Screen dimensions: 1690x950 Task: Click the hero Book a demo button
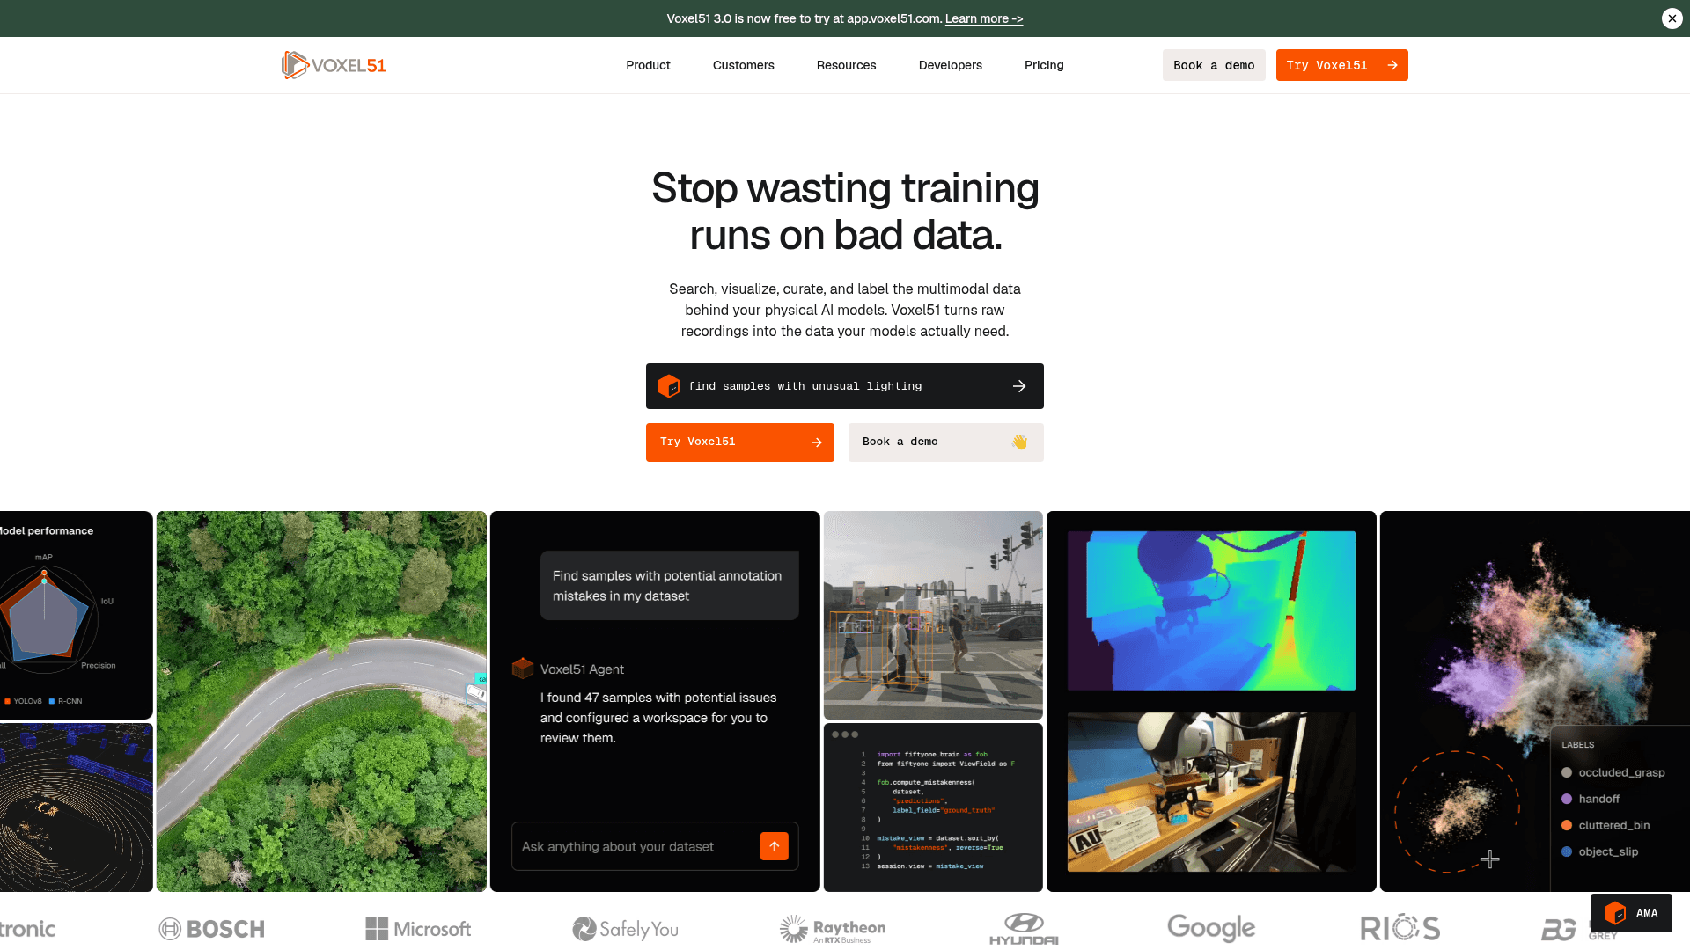tap(946, 442)
